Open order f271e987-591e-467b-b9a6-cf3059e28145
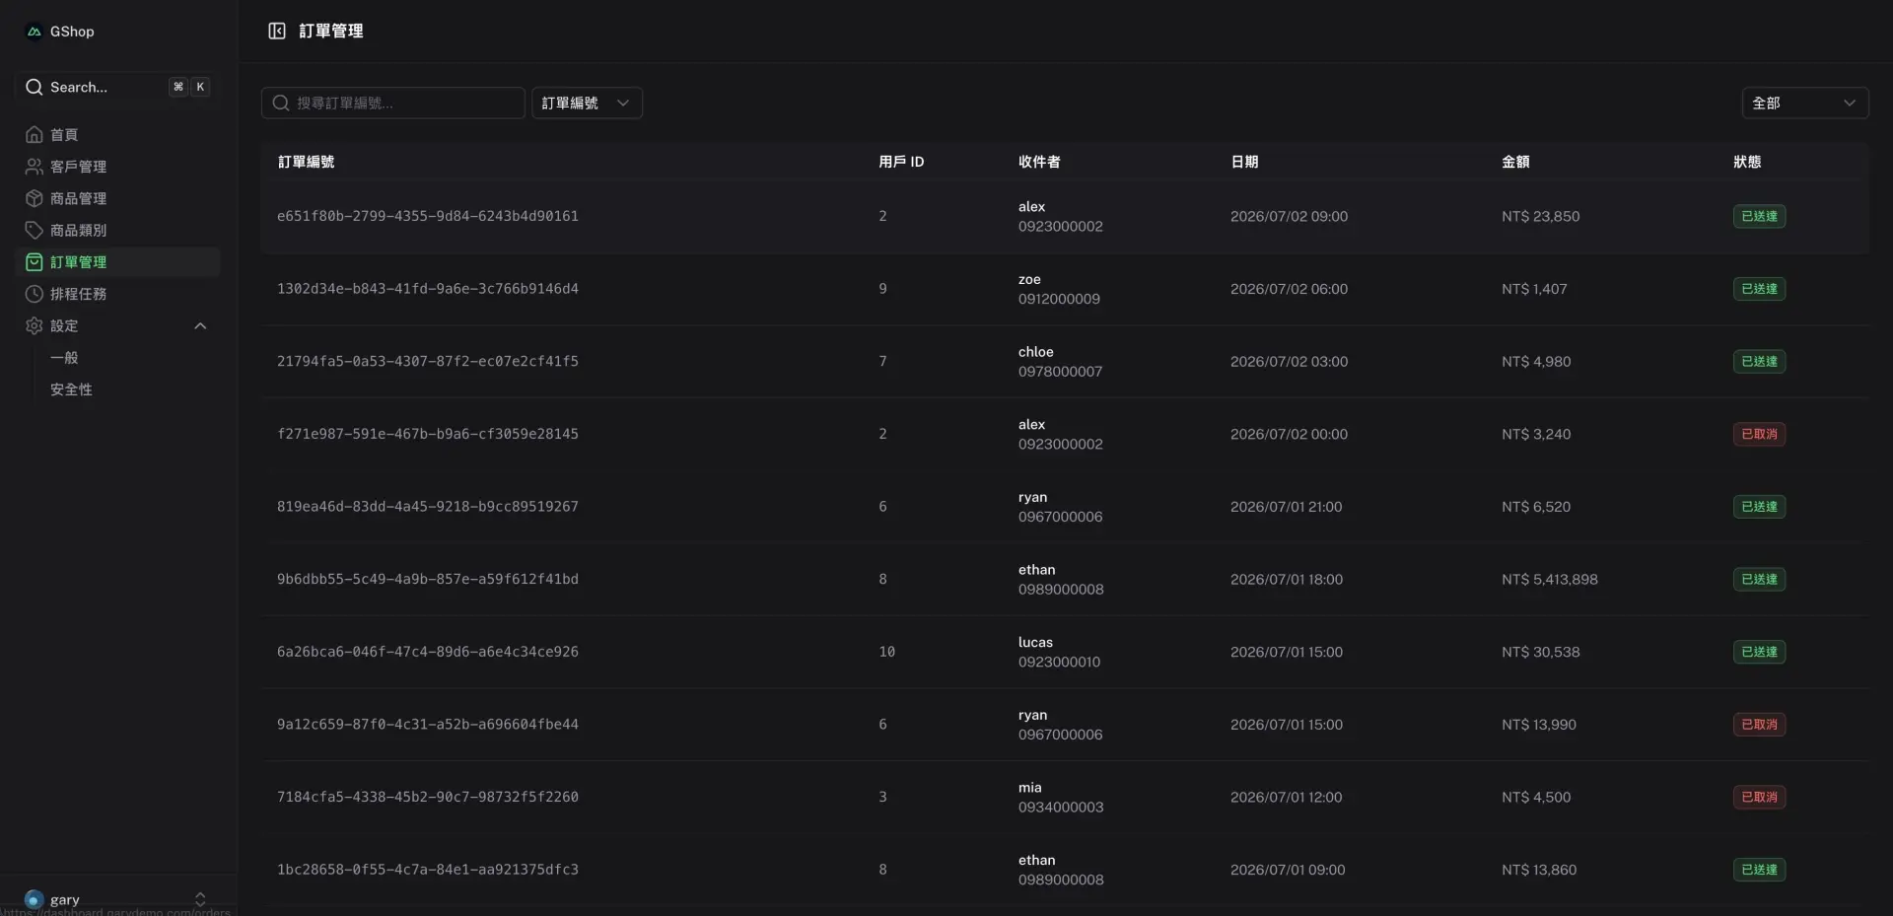 coord(428,434)
